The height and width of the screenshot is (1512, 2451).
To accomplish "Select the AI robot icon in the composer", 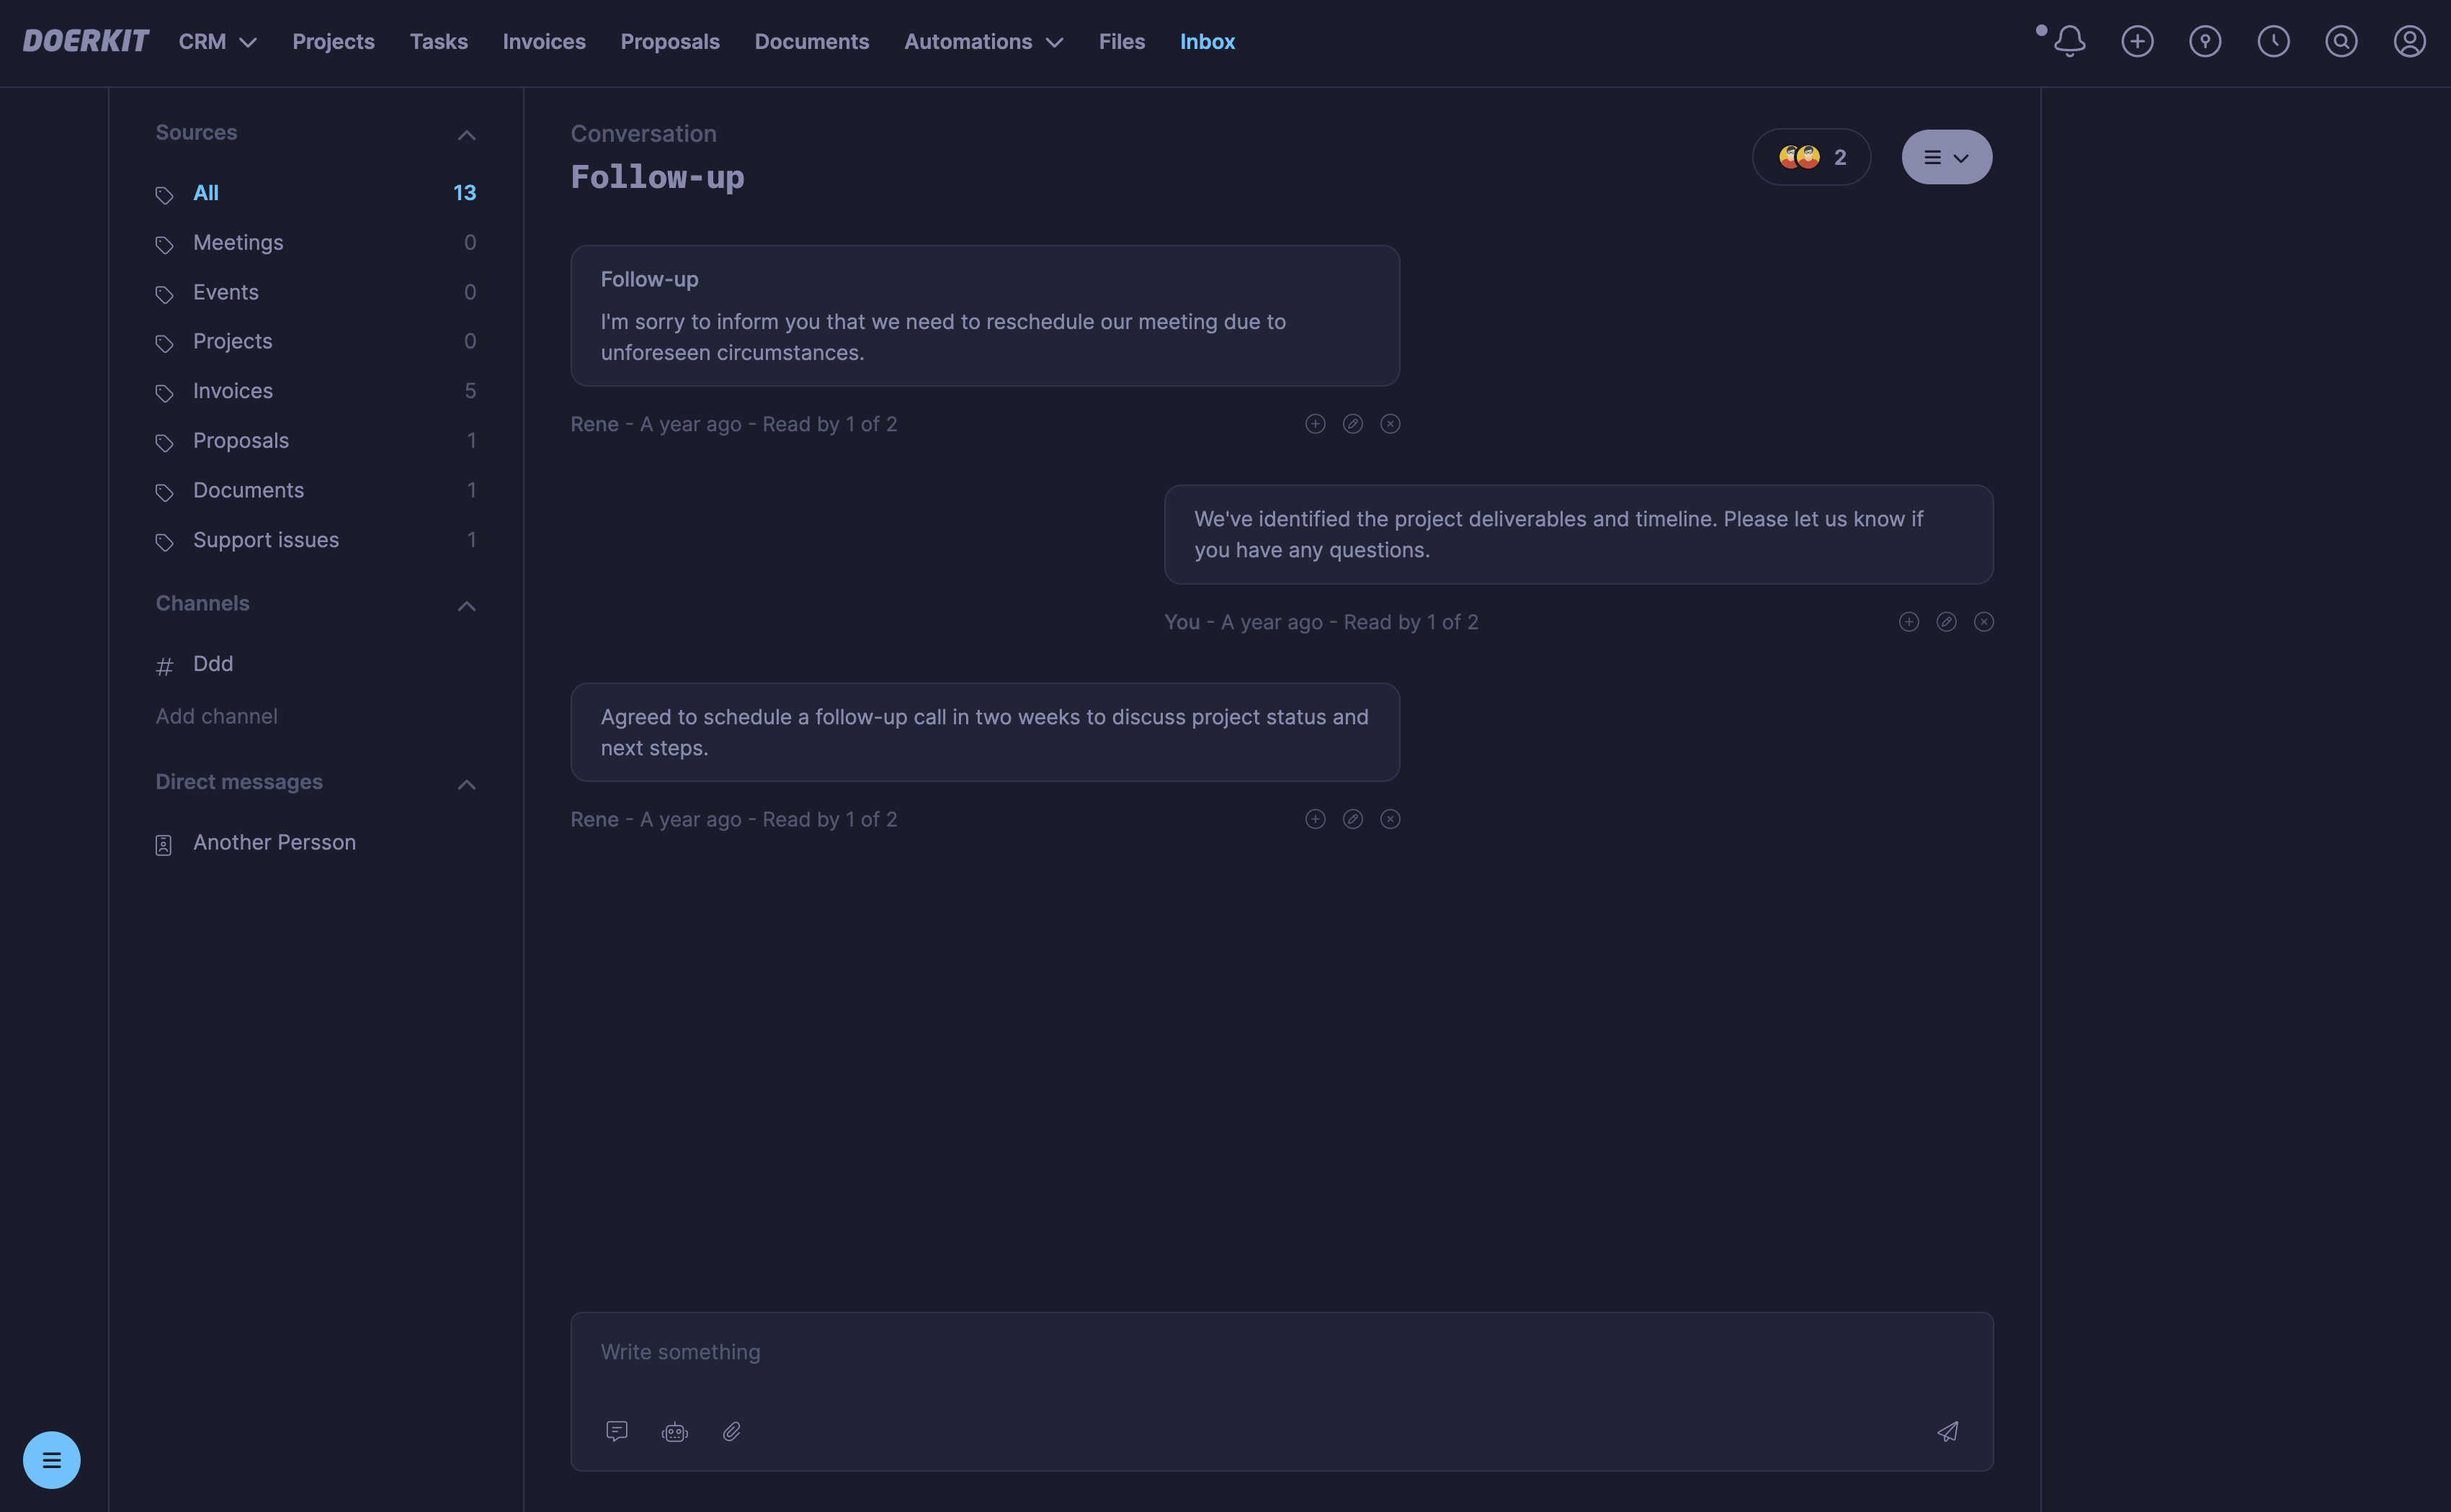I will (x=674, y=1431).
